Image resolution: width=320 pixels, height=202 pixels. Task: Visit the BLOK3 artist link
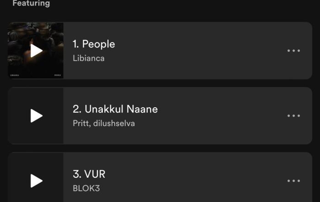pyautogui.click(x=86, y=188)
